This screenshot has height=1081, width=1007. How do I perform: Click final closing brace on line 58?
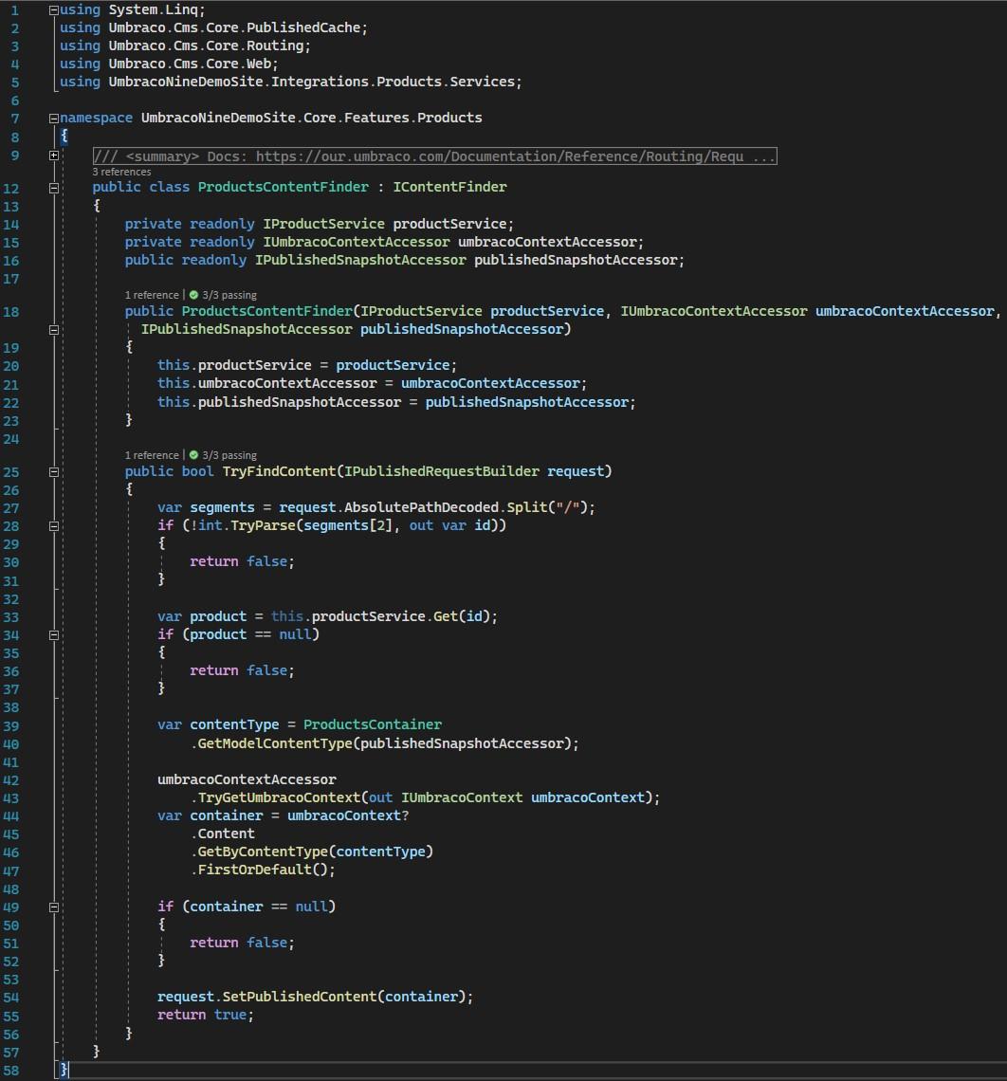pos(64,1070)
